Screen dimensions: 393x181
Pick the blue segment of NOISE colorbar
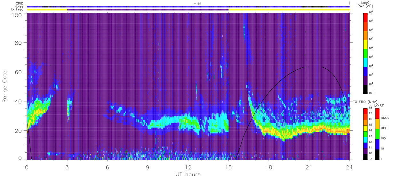tap(377, 144)
